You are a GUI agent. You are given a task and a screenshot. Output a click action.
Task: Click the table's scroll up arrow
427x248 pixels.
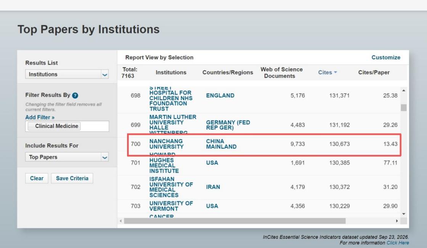tap(404, 91)
